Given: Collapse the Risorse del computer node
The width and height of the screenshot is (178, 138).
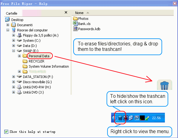Looking at the screenshot, I should [x=8, y=30].
